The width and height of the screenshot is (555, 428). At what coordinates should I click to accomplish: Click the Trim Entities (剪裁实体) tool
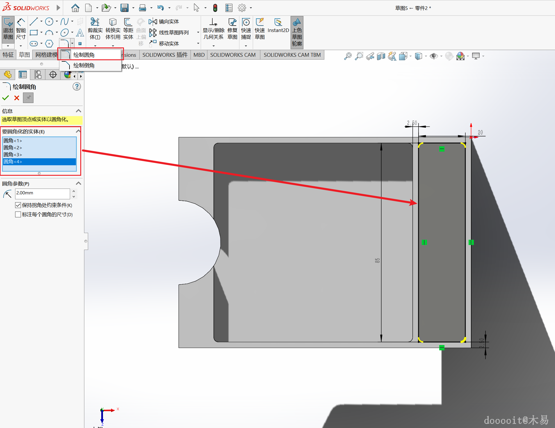[x=95, y=29]
